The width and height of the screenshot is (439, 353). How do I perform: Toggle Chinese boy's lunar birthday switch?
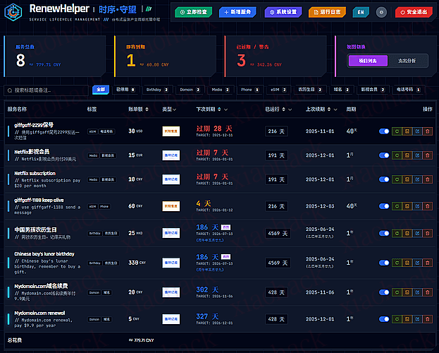tap(384, 263)
